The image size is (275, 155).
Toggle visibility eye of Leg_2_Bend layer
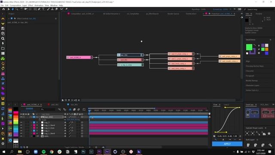21,125
